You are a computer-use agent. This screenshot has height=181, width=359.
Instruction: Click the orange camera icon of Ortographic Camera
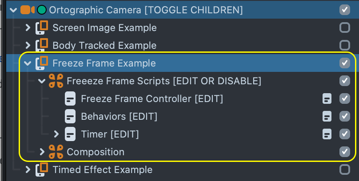28,10
